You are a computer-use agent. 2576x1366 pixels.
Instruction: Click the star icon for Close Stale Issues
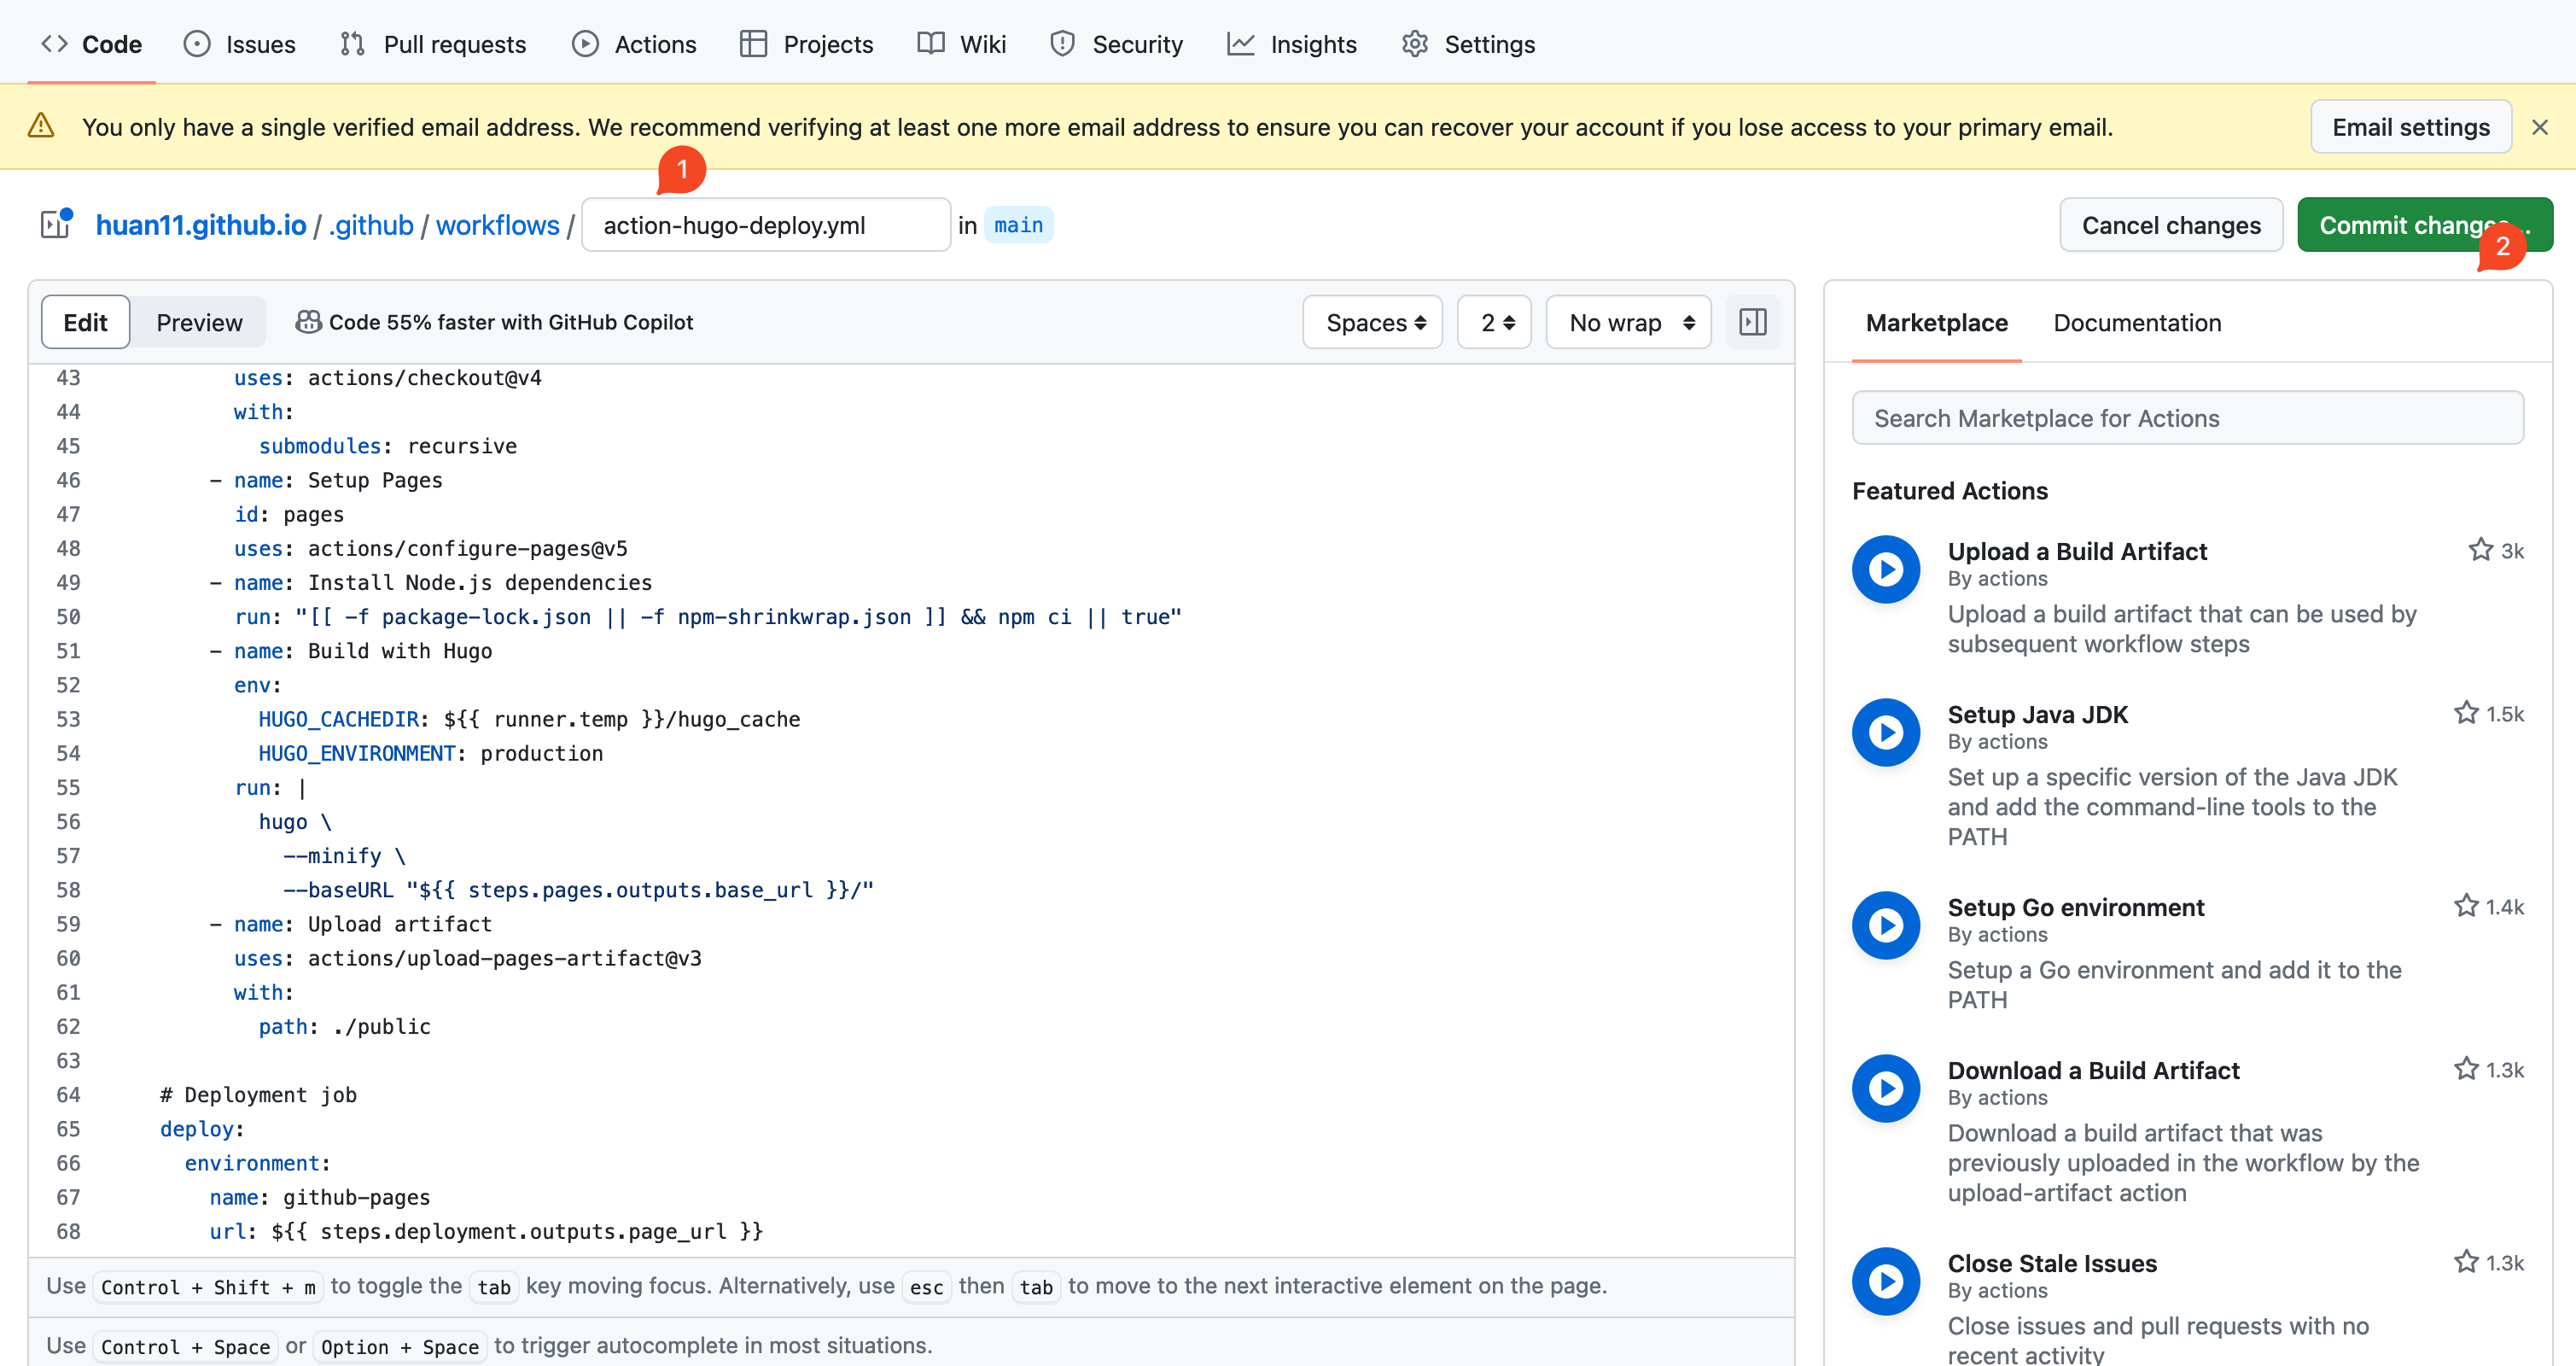pyautogui.click(x=2466, y=1262)
